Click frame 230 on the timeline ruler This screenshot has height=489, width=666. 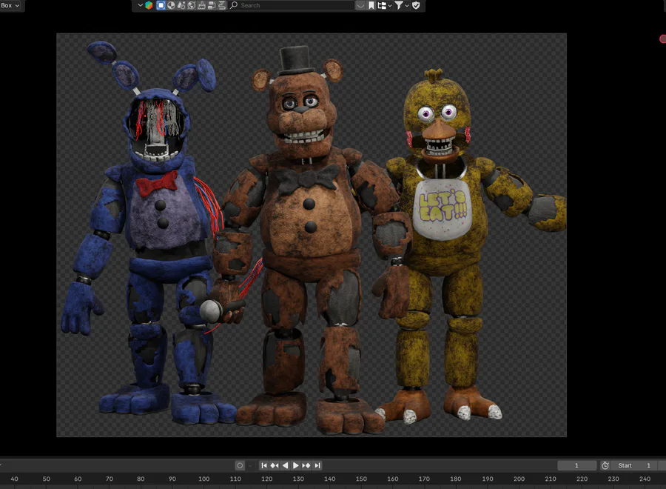(x=613, y=479)
